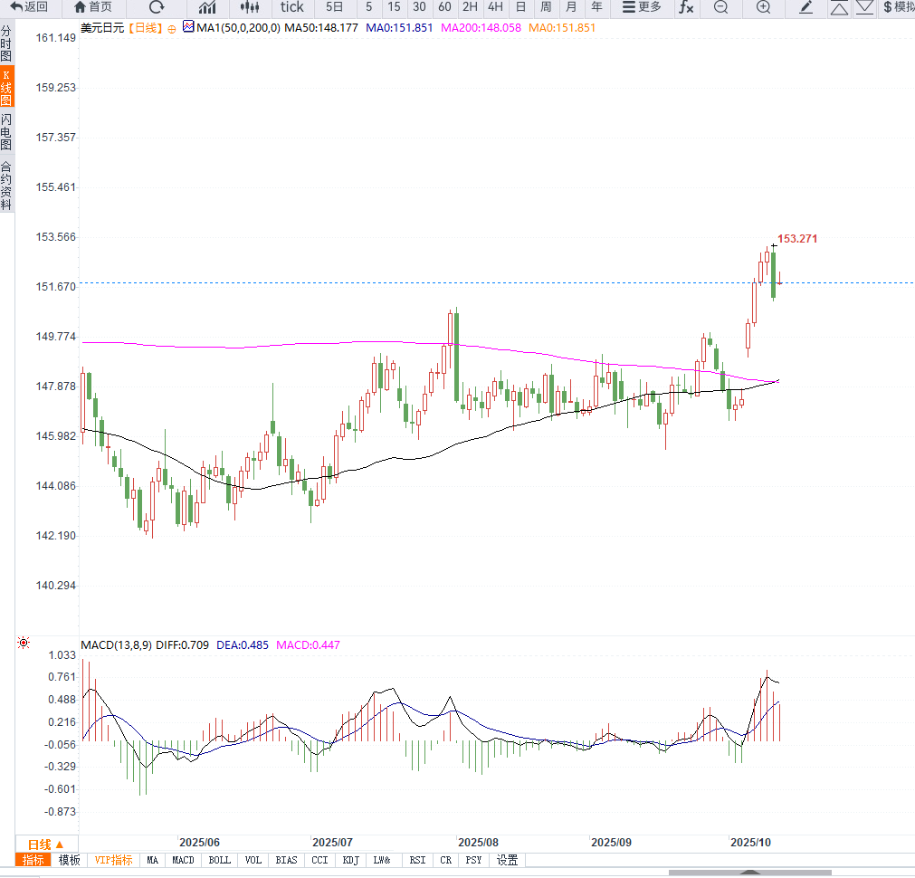Select the 4H period

(495, 7)
